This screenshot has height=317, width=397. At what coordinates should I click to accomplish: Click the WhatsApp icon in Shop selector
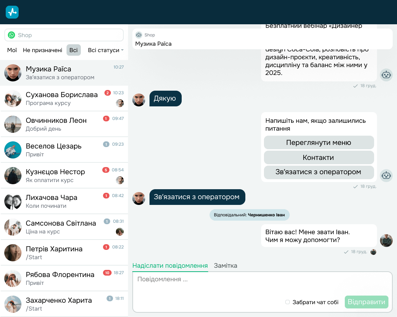coord(11,35)
